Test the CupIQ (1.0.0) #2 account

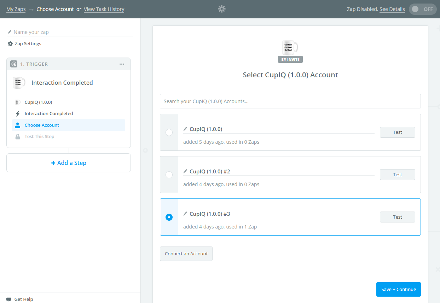point(398,174)
